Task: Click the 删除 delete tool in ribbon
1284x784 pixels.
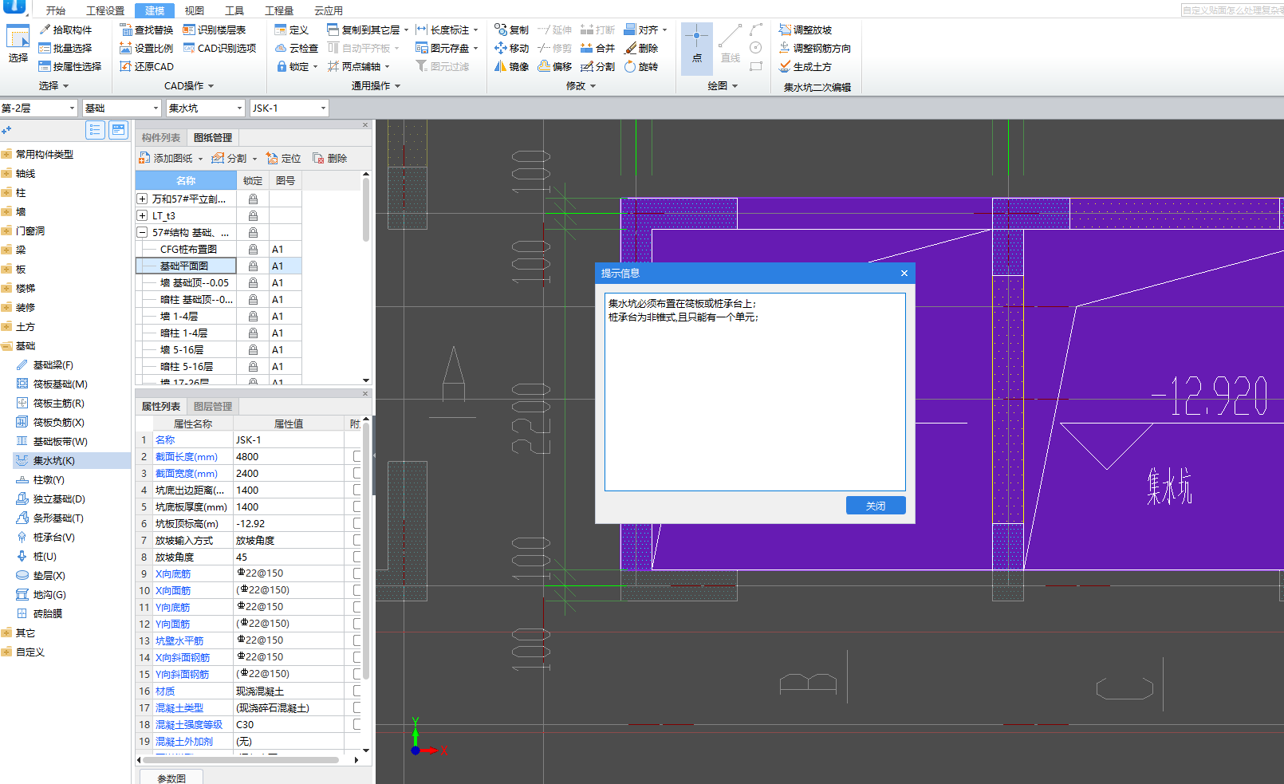Action: click(641, 48)
